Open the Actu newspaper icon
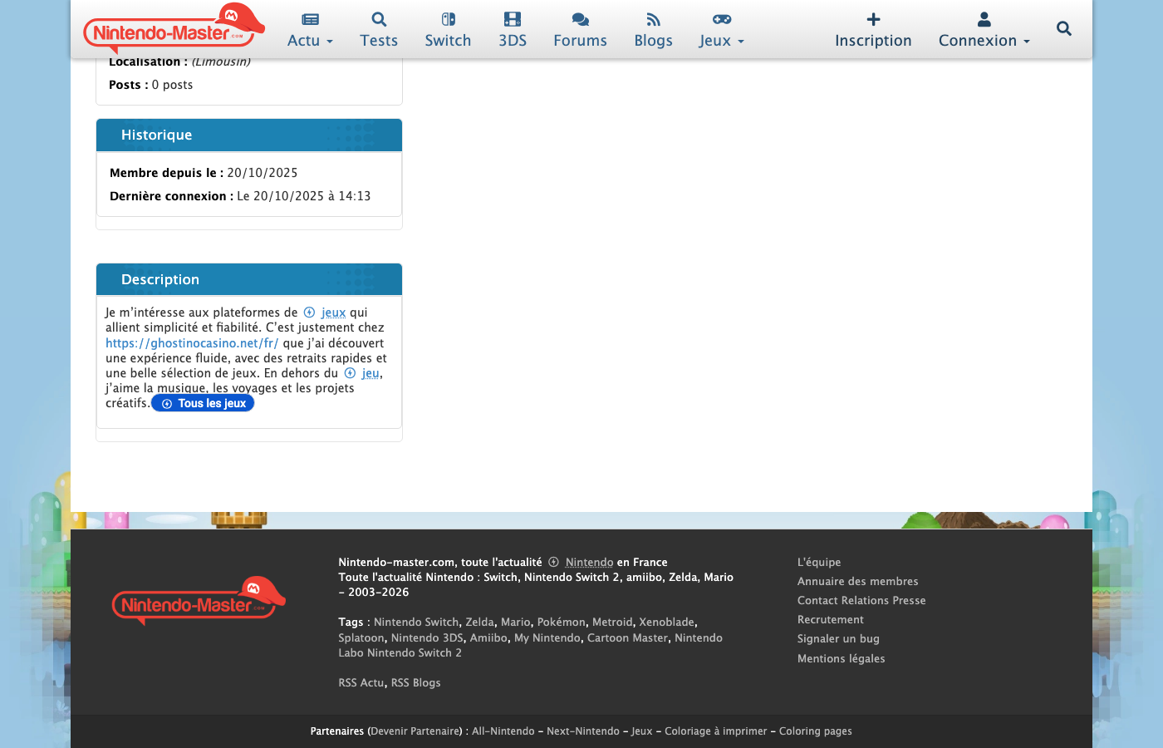This screenshot has width=1163, height=748. (310, 19)
